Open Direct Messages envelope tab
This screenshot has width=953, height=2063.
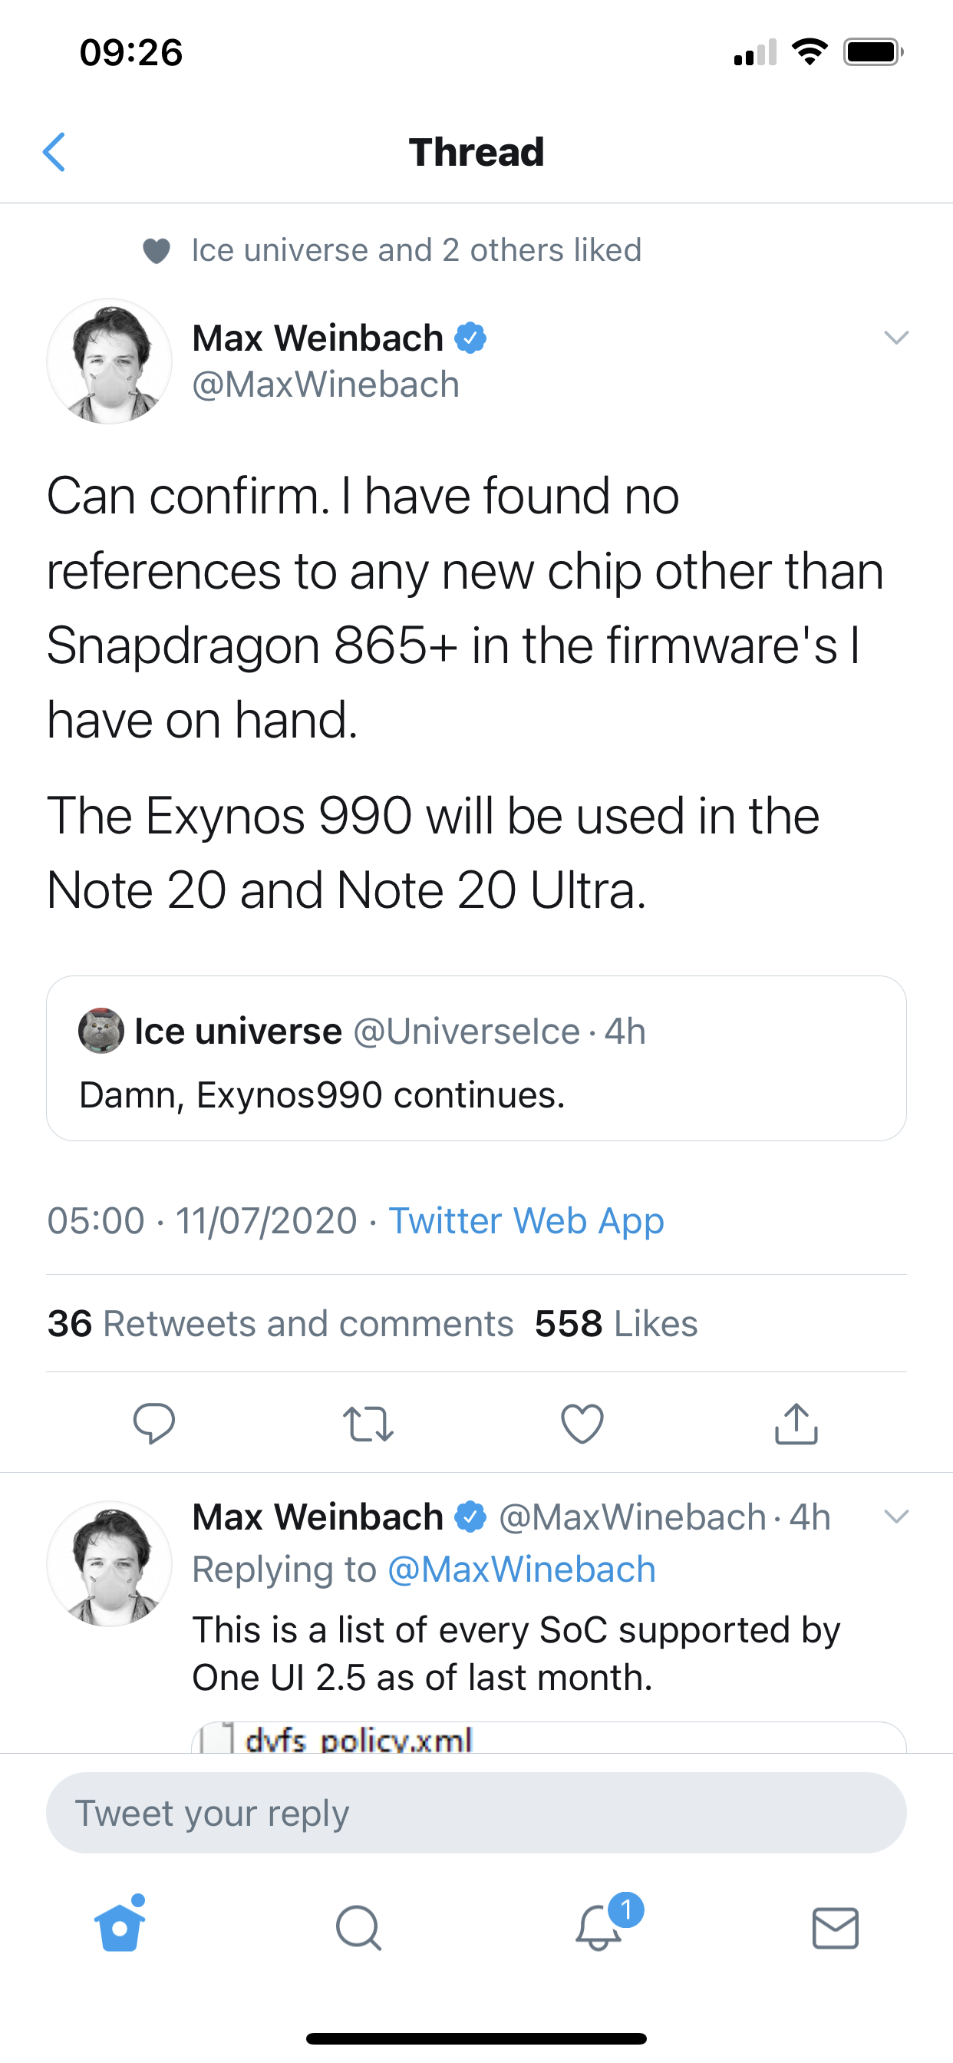pos(836,1927)
